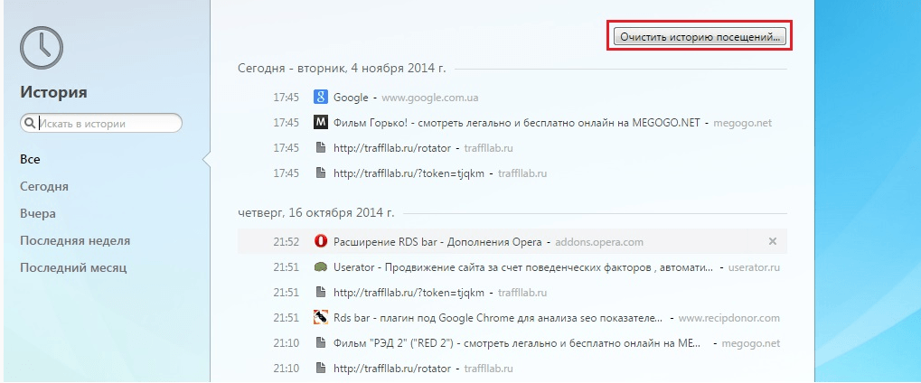The height and width of the screenshot is (383, 921).
Task: Select the Последний месяц filter
Action: pos(73,268)
